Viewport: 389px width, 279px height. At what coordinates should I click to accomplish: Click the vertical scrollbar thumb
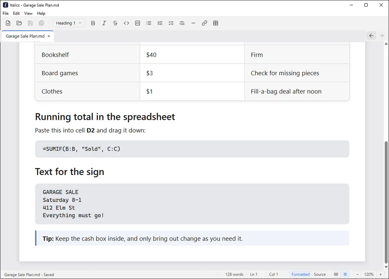[386, 203]
